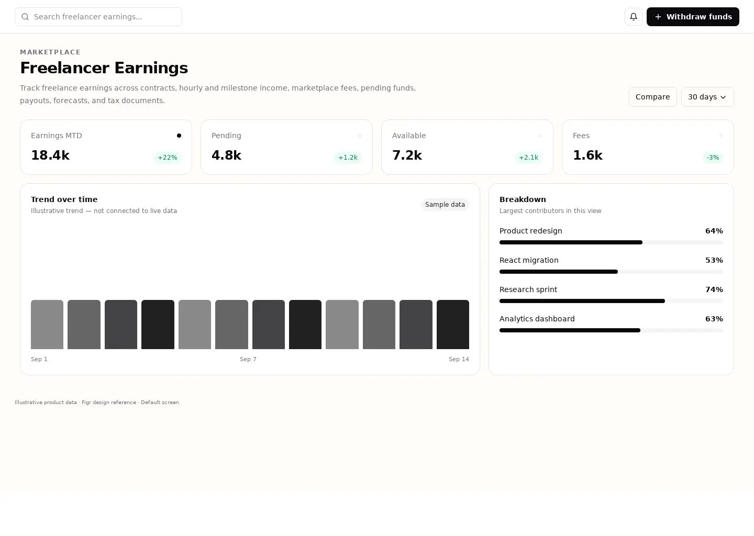754x536 pixels.
Task: Open notifications via the bell icon
Action: (x=634, y=17)
